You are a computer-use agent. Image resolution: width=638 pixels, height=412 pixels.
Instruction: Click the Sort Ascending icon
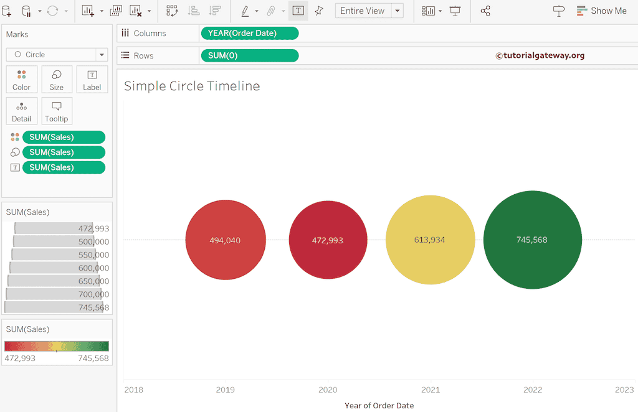(194, 11)
